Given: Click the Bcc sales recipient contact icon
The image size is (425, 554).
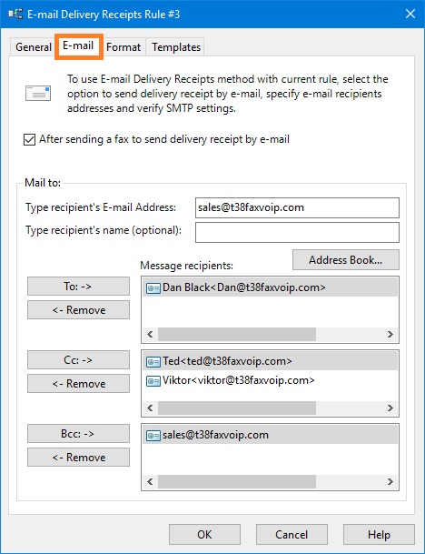Looking at the screenshot, I should click(x=153, y=435).
